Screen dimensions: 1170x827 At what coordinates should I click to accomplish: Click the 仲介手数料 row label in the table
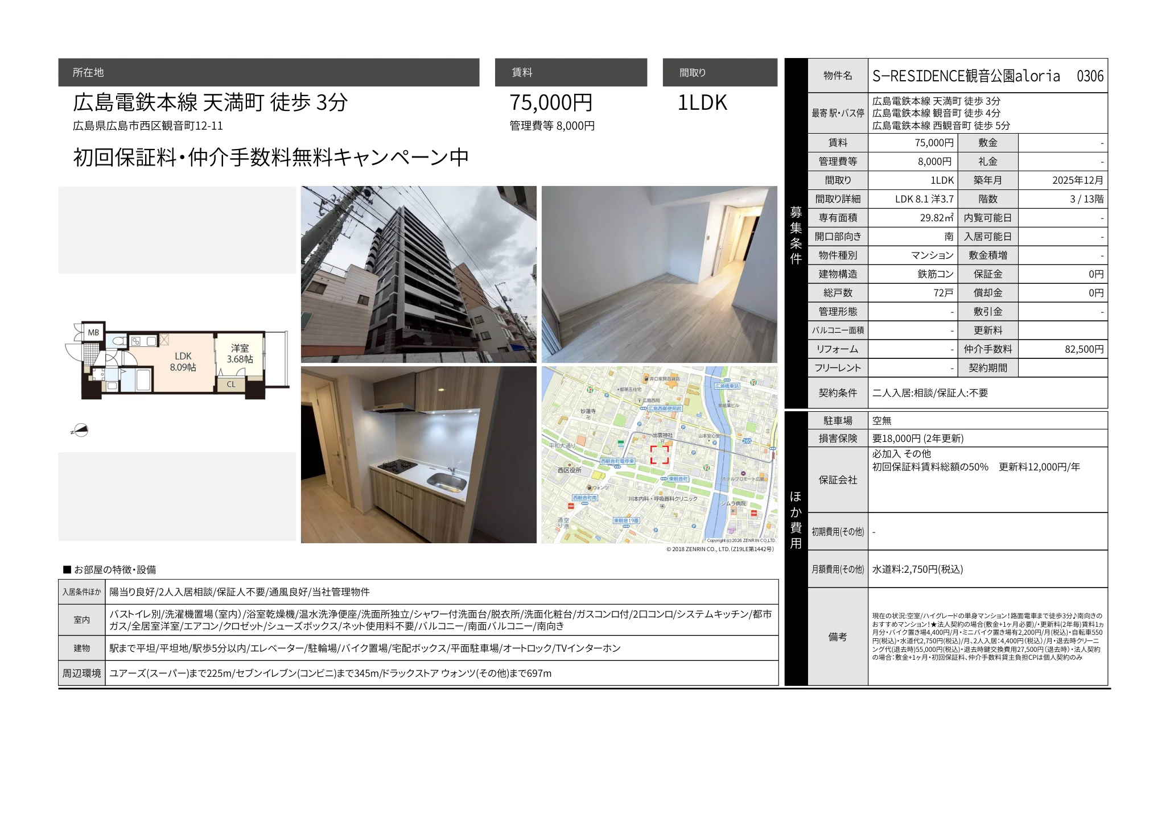point(988,349)
